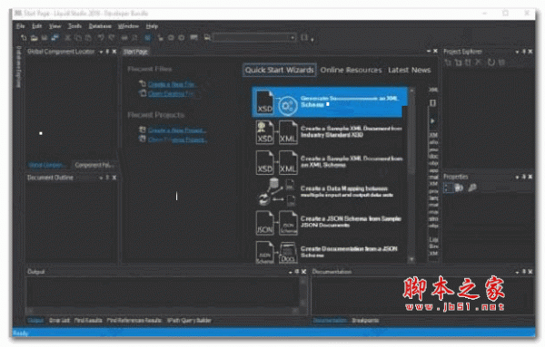
Task: Click the Redo toolbar icon
Action: (x=111, y=37)
